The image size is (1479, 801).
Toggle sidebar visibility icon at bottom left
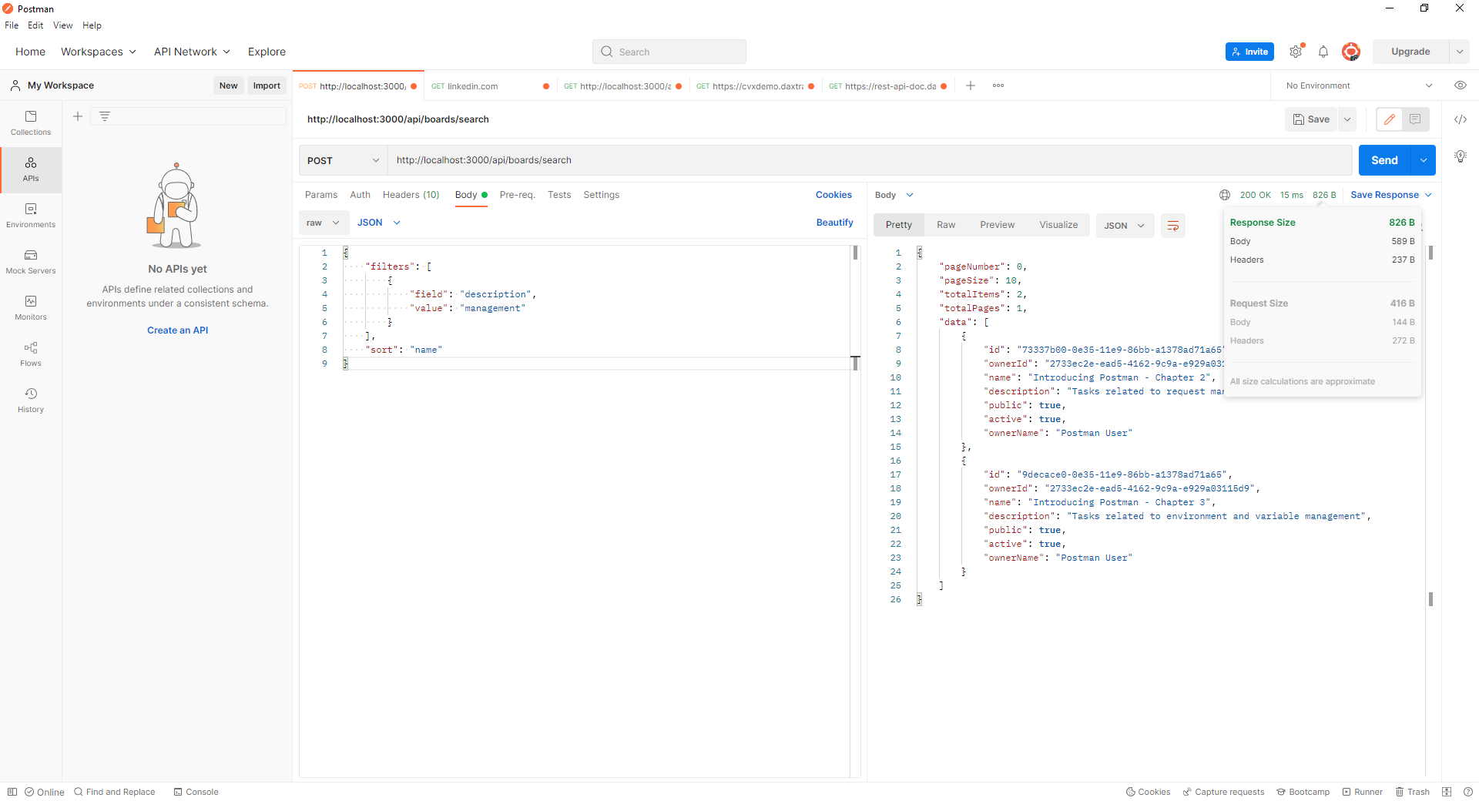12,792
